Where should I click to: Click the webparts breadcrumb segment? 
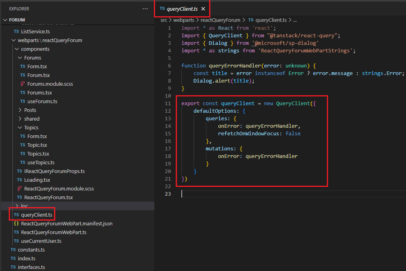coord(184,20)
